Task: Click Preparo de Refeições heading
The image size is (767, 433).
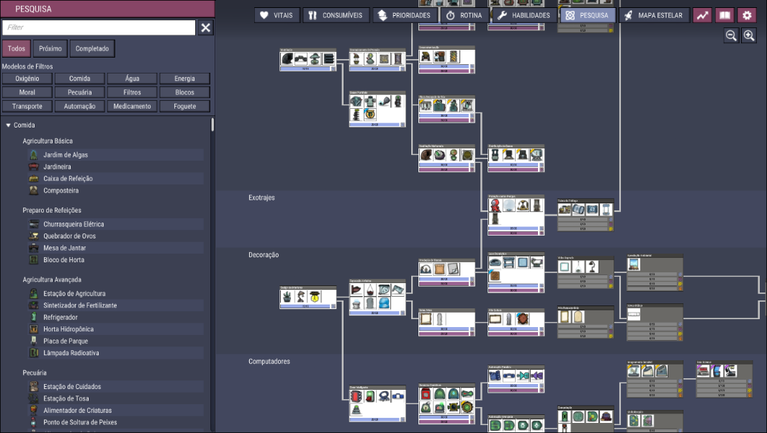Action: coord(52,210)
